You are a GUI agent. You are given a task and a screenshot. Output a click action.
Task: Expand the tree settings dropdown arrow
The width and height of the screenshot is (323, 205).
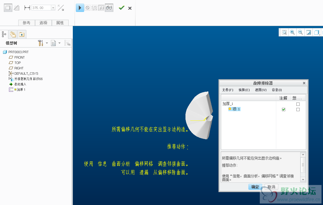[47, 43]
